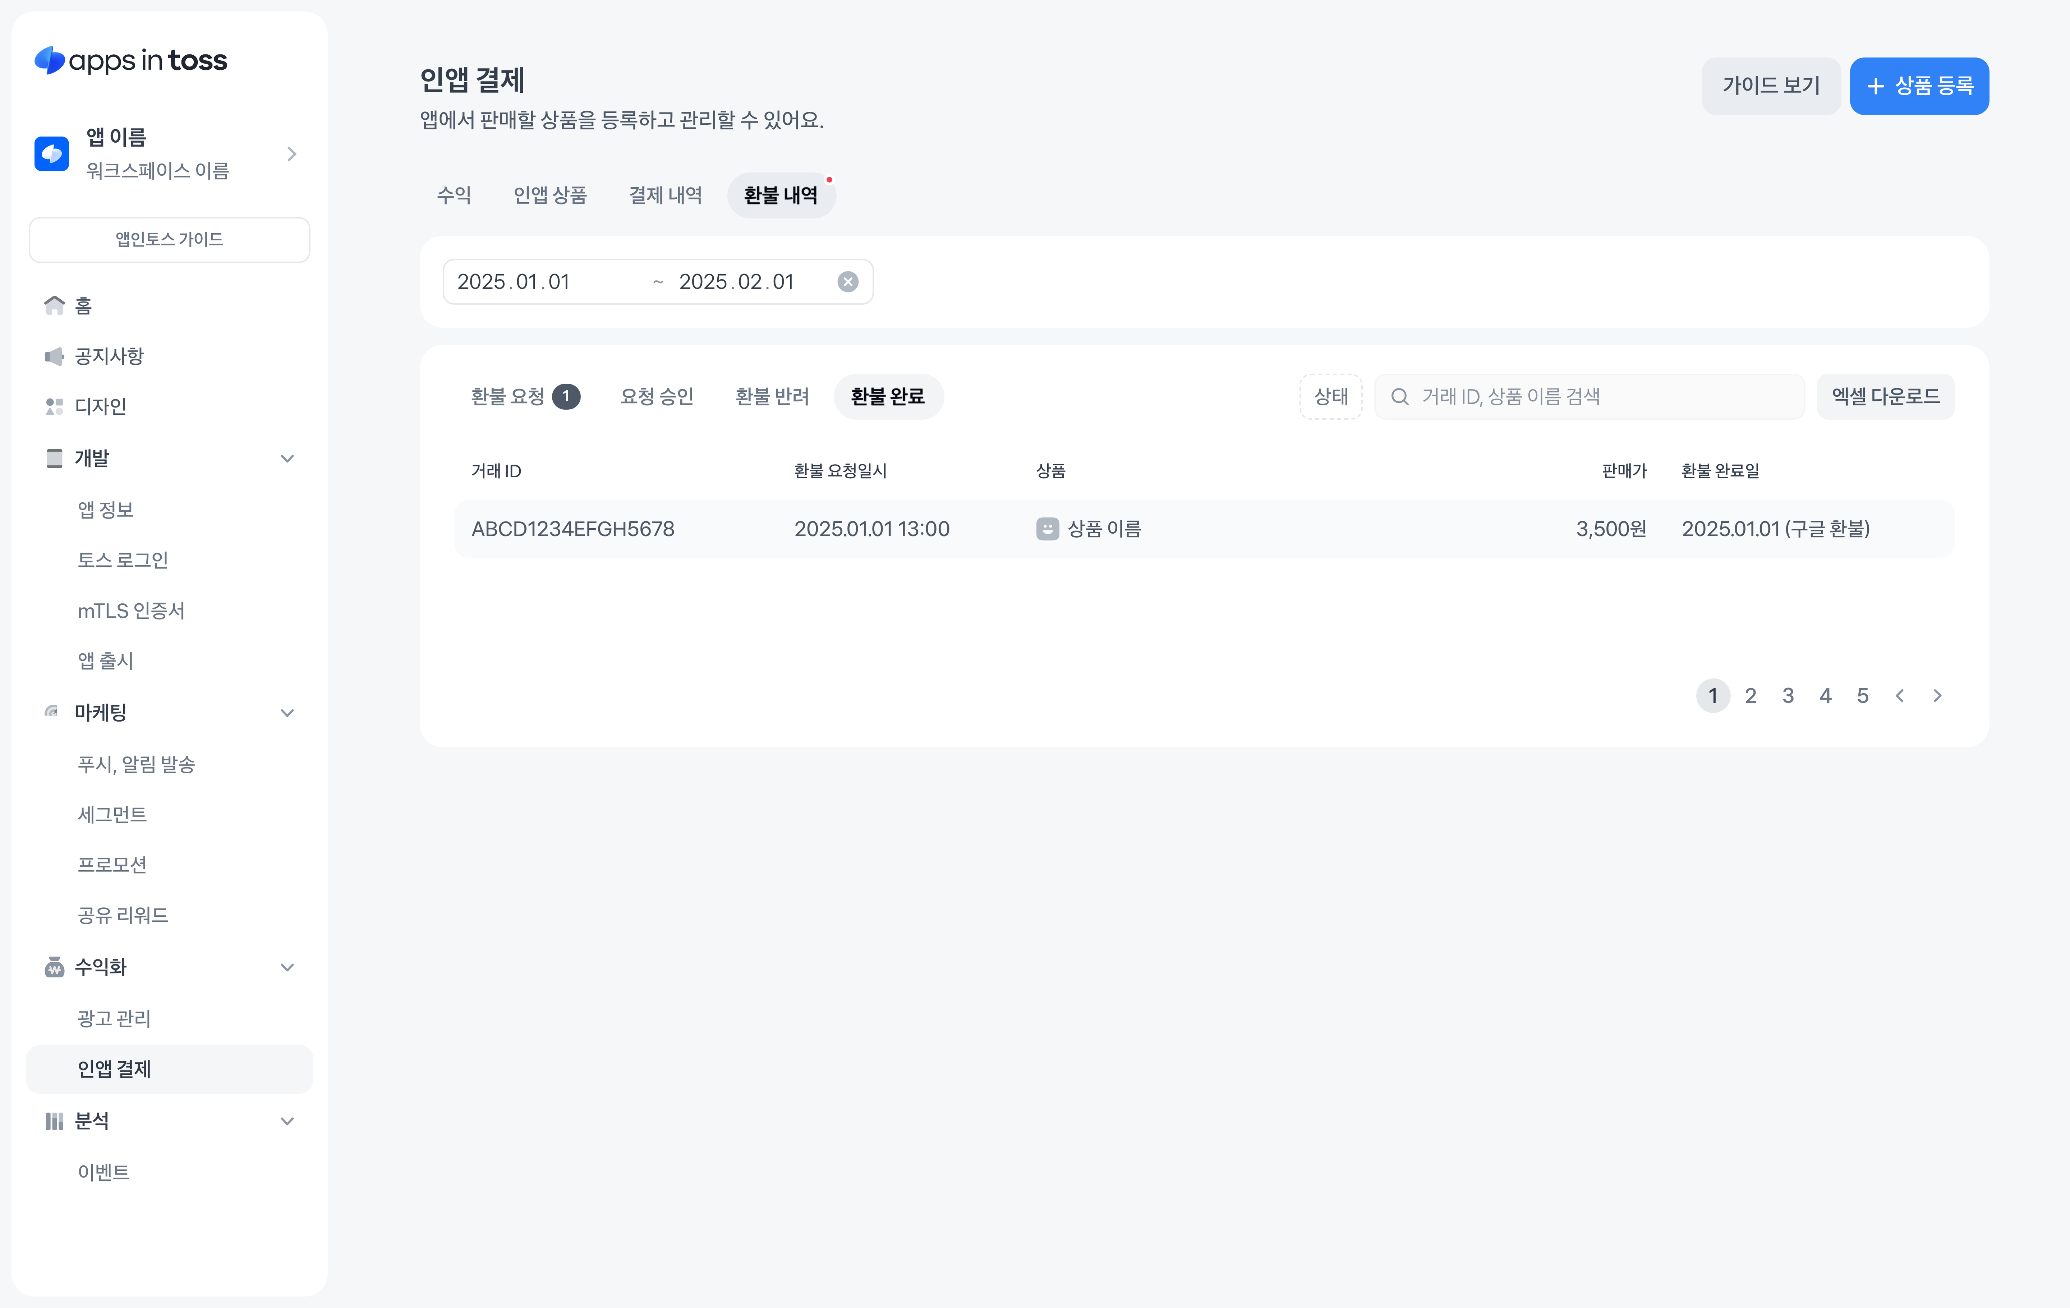2070x1308 pixels.
Task: Click the 수익화 money bag icon
Action: [x=54, y=967]
